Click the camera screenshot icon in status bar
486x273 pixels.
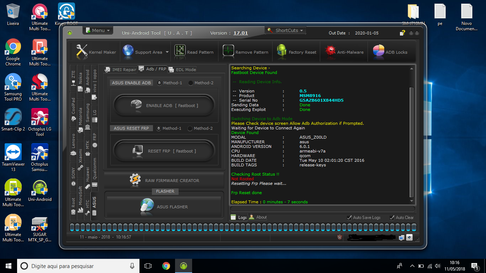pos(410,237)
